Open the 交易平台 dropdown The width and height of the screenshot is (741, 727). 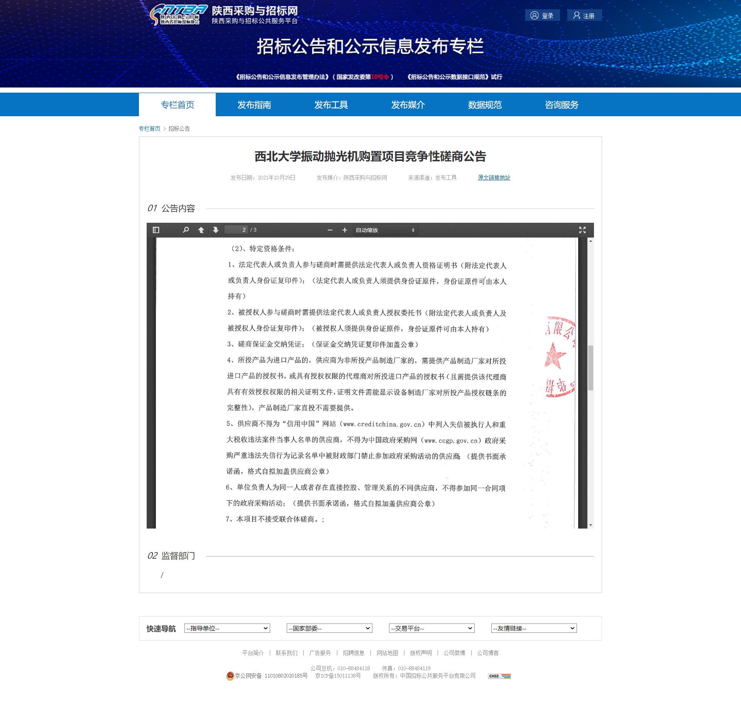(x=431, y=628)
